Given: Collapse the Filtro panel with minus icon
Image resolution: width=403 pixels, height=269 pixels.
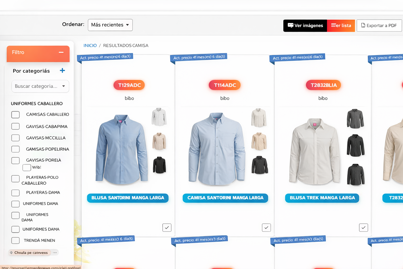Looking at the screenshot, I should [x=61, y=52].
